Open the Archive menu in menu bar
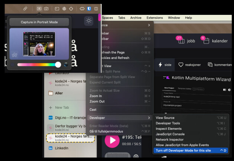The image size is (234, 161). click(136, 18)
